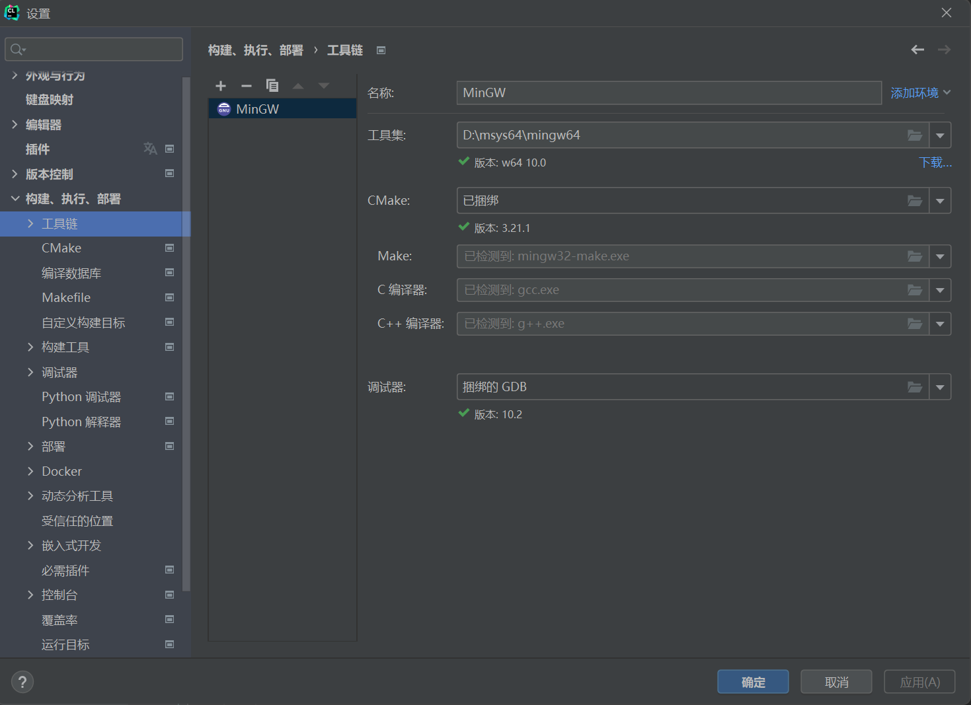Screen dimensions: 971x705
Task: Focus the settings search box
Action: 94,50
